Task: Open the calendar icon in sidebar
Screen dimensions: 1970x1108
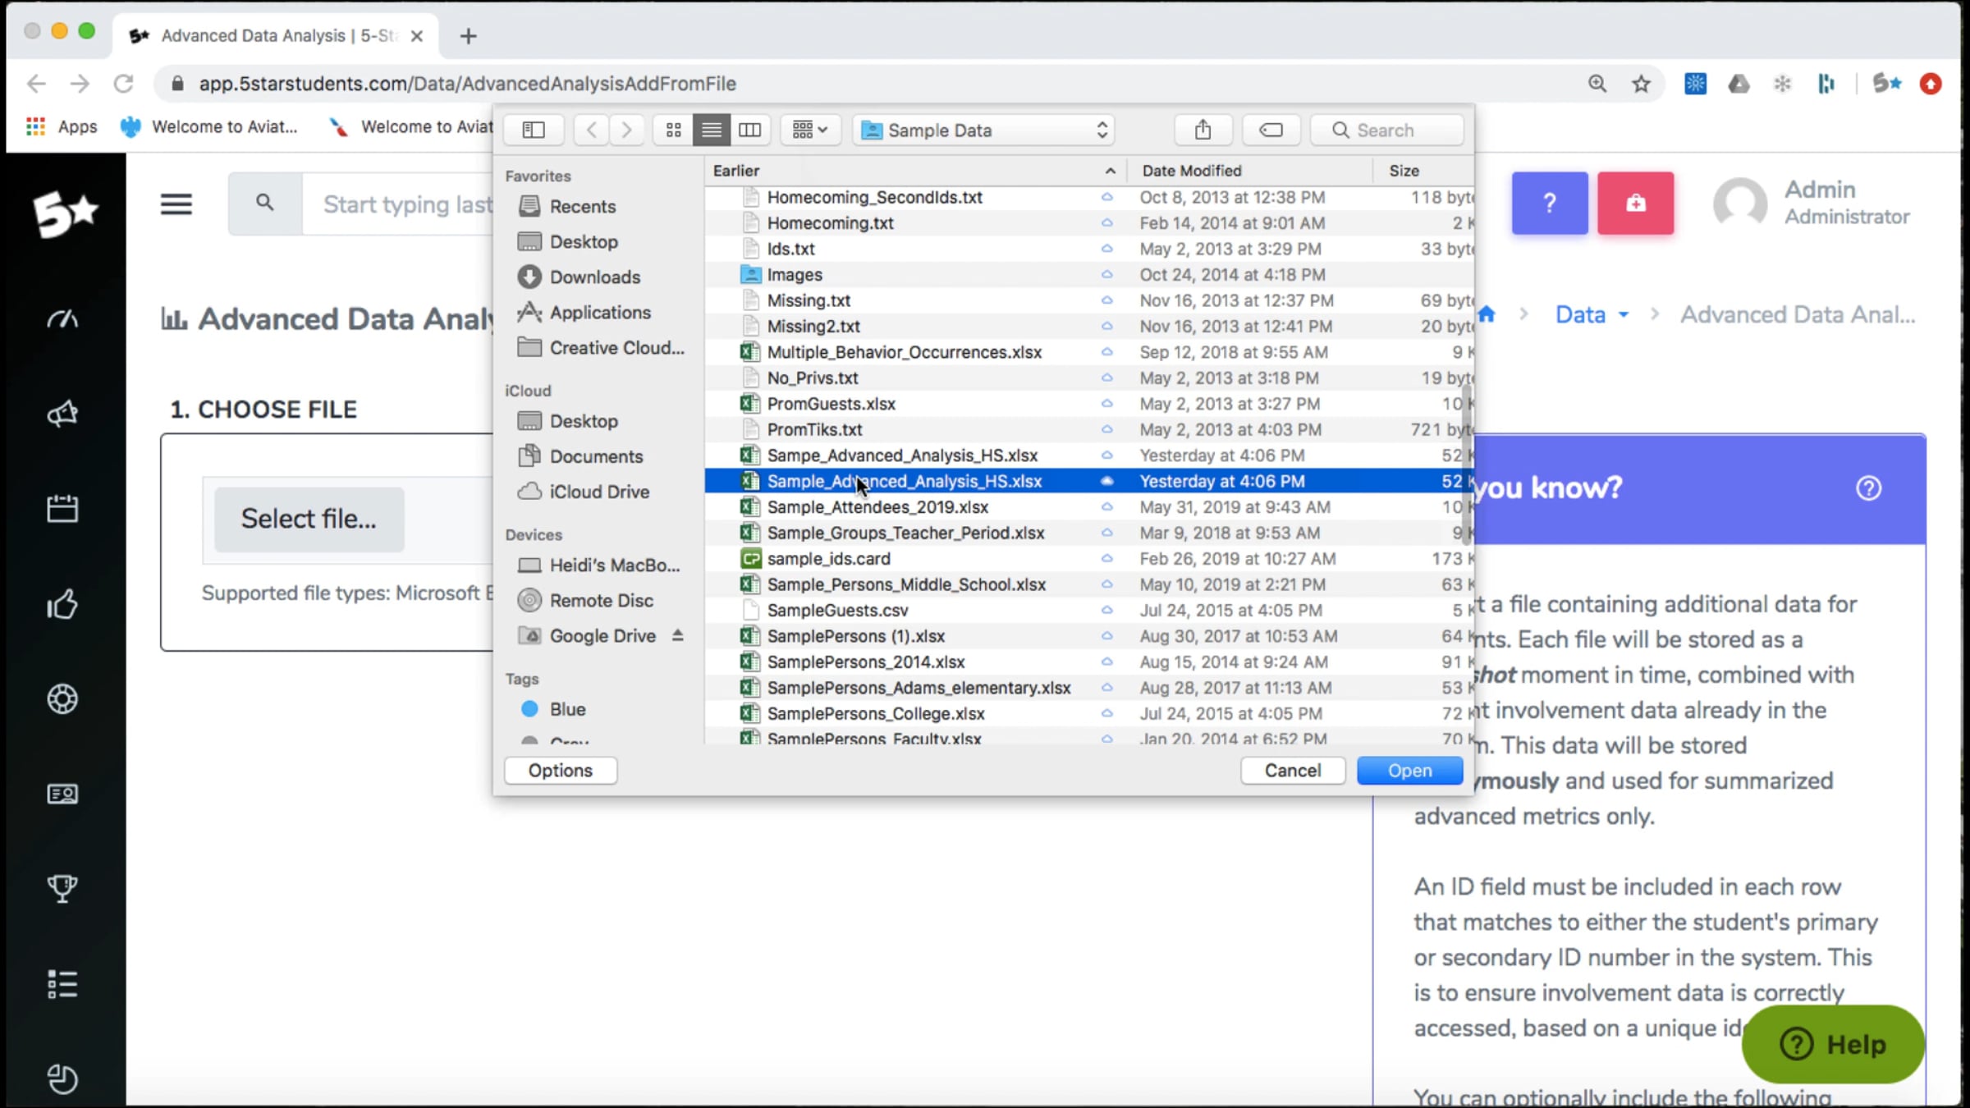Action: coord(62,509)
